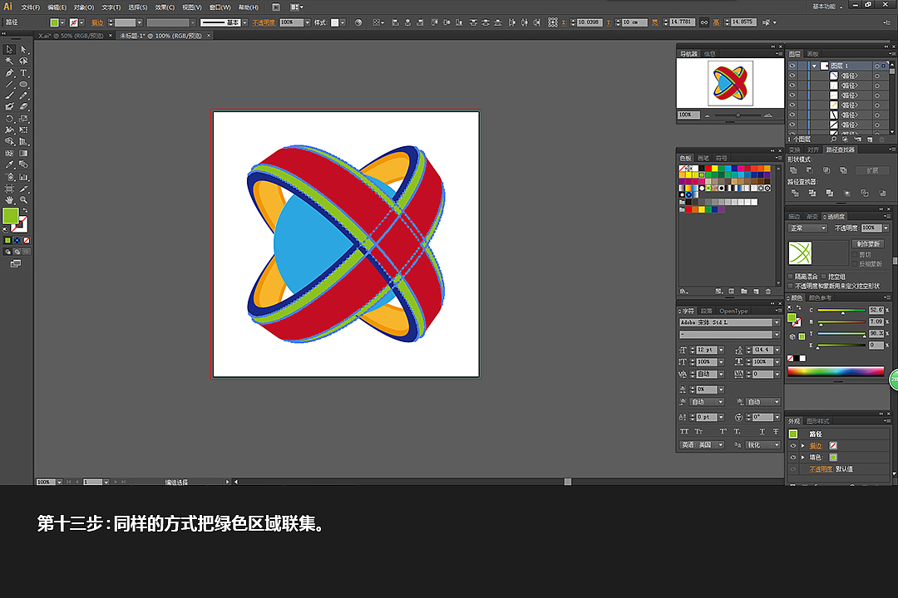Click the Navigator zoom 100% field
898x598 pixels.
click(x=688, y=115)
